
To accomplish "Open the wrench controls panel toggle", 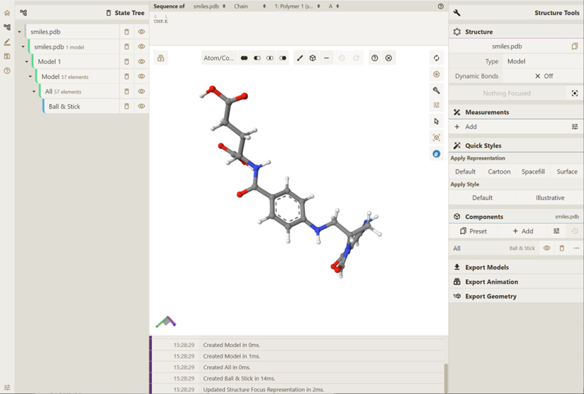I will 436,90.
